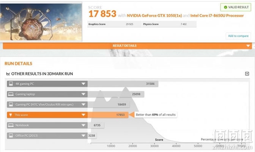Click the Graphics Score label
This screenshot has height=152, width=255.
[x=97, y=24]
